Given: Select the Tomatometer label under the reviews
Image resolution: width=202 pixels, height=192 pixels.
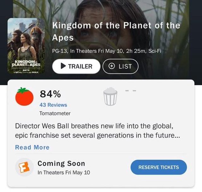Looking at the screenshot, I should coord(55,113).
